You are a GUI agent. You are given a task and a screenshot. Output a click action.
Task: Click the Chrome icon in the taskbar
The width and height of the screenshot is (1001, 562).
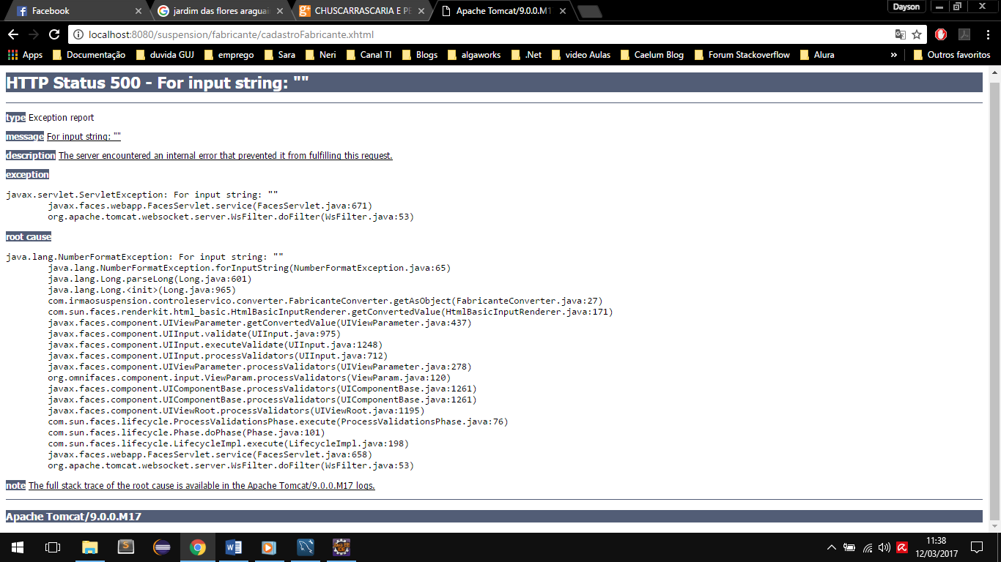coord(198,547)
